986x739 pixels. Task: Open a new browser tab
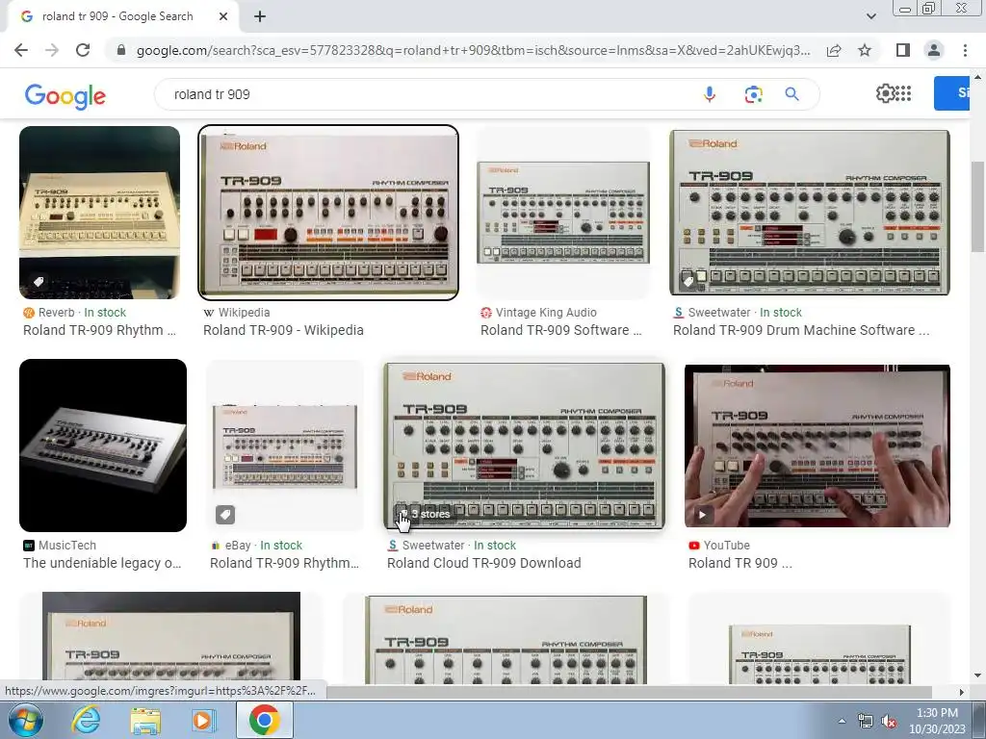260,16
